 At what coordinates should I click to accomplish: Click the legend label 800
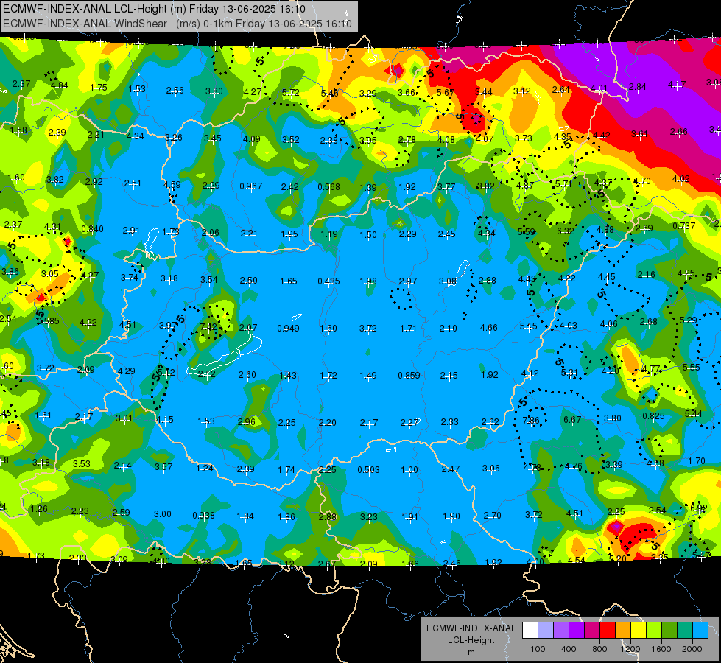click(x=599, y=649)
